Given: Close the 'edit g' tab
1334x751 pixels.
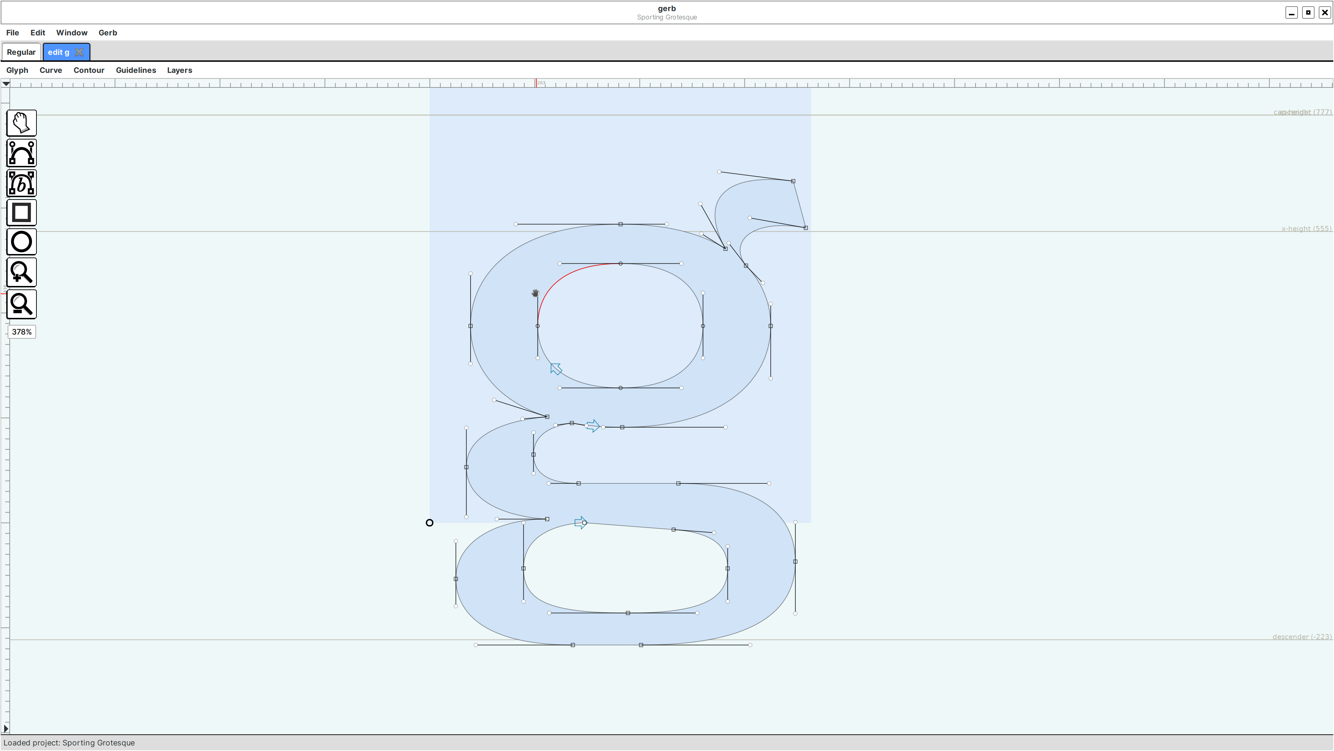Looking at the screenshot, I should (79, 52).
